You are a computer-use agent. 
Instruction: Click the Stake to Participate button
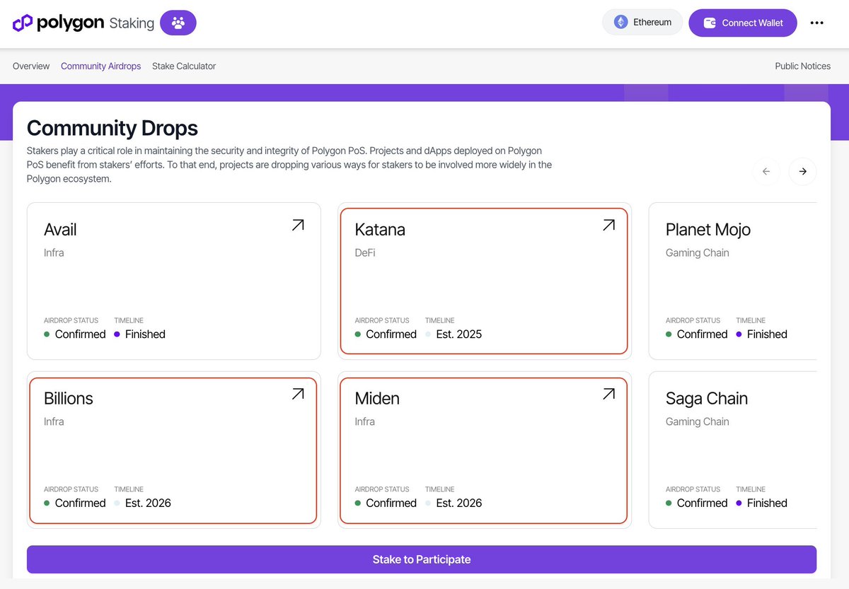422,559
